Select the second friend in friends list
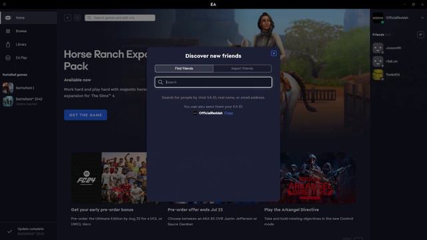The width and height of the screenshot is (427, 240). 398,61
